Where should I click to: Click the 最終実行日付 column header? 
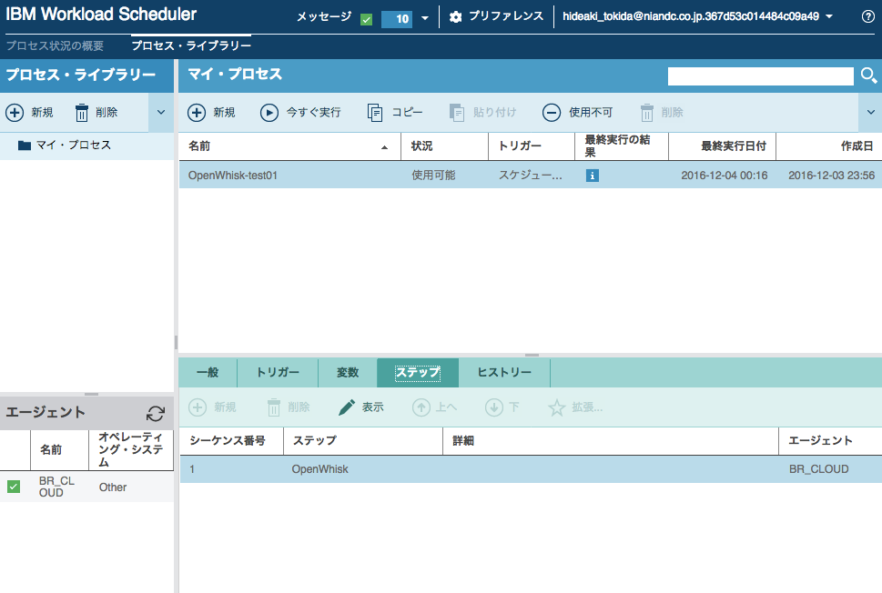coord(734,146)
